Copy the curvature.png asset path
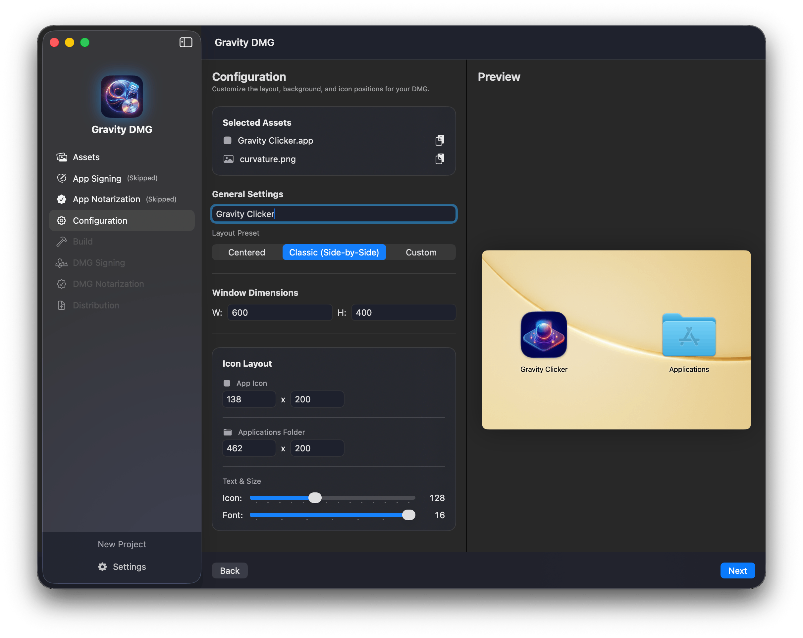Viewport: 803px width, 638px height. (440, 159)
